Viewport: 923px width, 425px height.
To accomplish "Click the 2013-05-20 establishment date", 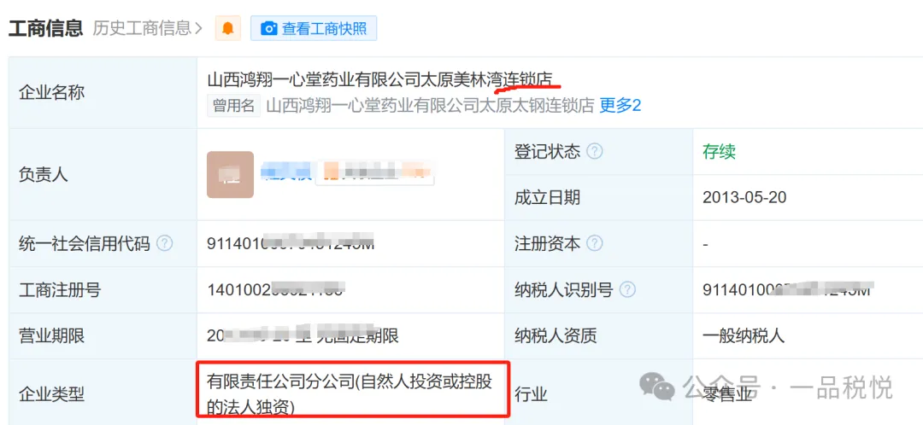I will (x=744, y=197).
